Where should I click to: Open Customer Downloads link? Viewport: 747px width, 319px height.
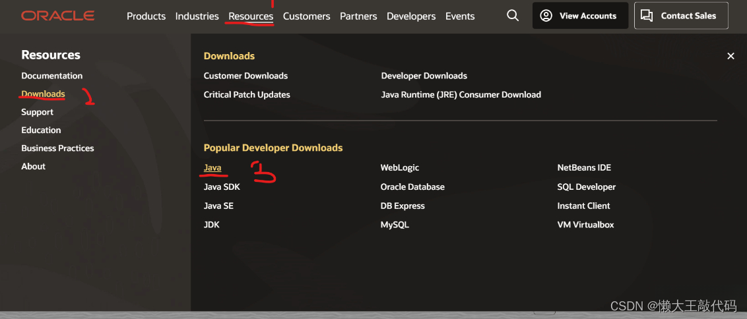tap(246, 76)
